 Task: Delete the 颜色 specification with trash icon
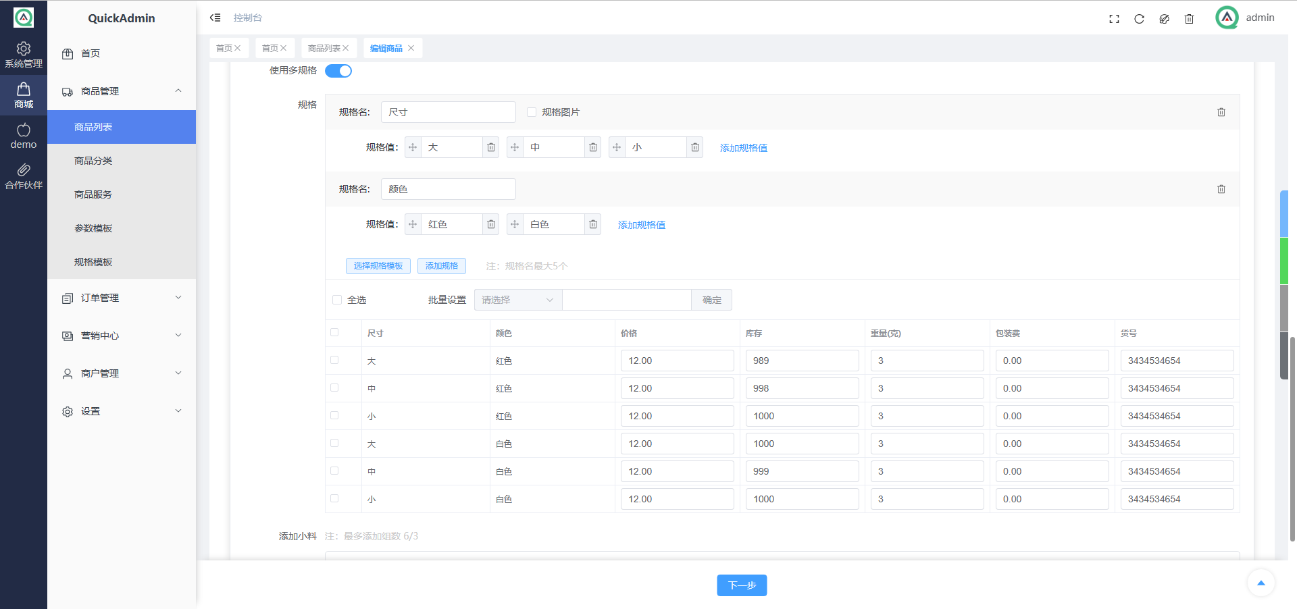coord(1221,189)
